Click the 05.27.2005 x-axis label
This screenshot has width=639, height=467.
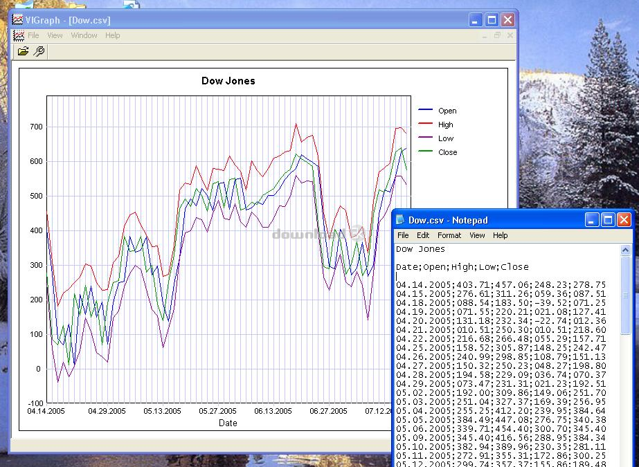[217, 411]
